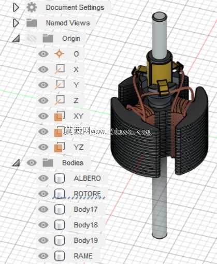Viewport: 217px width, 264px height.
Task: Click the Document Settings gear icon
Action: pyautogui.click(x=32, y=7)
